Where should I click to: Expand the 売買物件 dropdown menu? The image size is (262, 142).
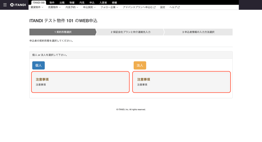click(x=54, y=7)
